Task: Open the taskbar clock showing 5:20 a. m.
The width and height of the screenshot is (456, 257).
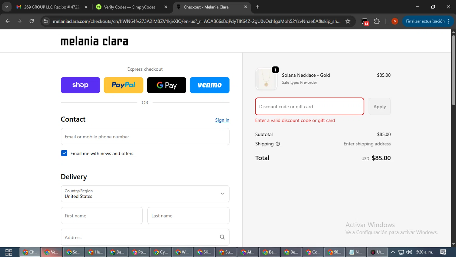Action: click(x=425, y=252)
